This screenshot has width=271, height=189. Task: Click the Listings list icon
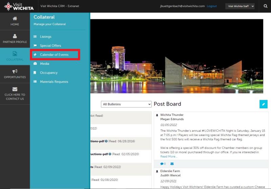[35, 36]
